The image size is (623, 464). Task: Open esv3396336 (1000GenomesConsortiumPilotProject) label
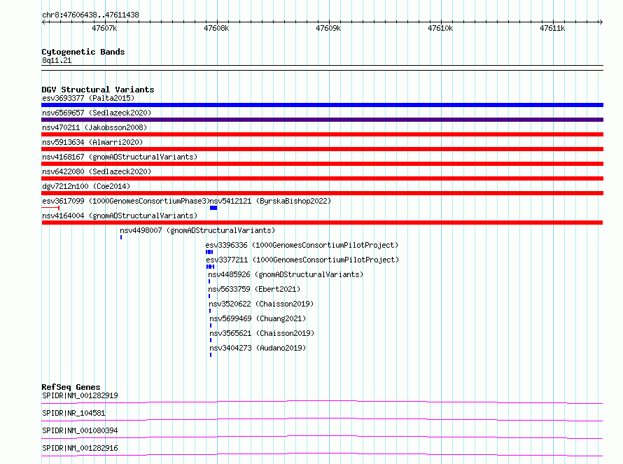pyautogui.click(x=302, y=245)
